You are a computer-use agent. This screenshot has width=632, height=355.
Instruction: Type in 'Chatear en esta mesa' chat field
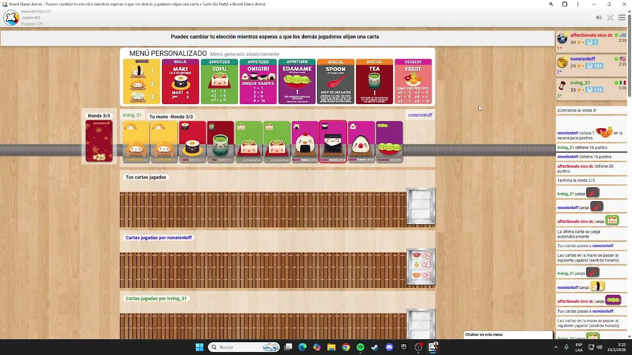coord(508,335)
